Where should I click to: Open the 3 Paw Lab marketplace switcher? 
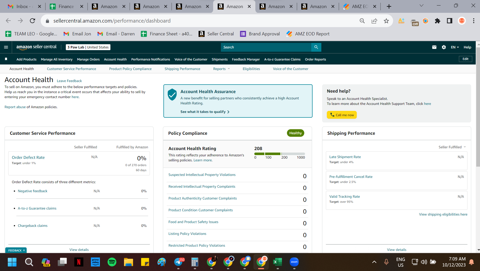tap(88, 47)
